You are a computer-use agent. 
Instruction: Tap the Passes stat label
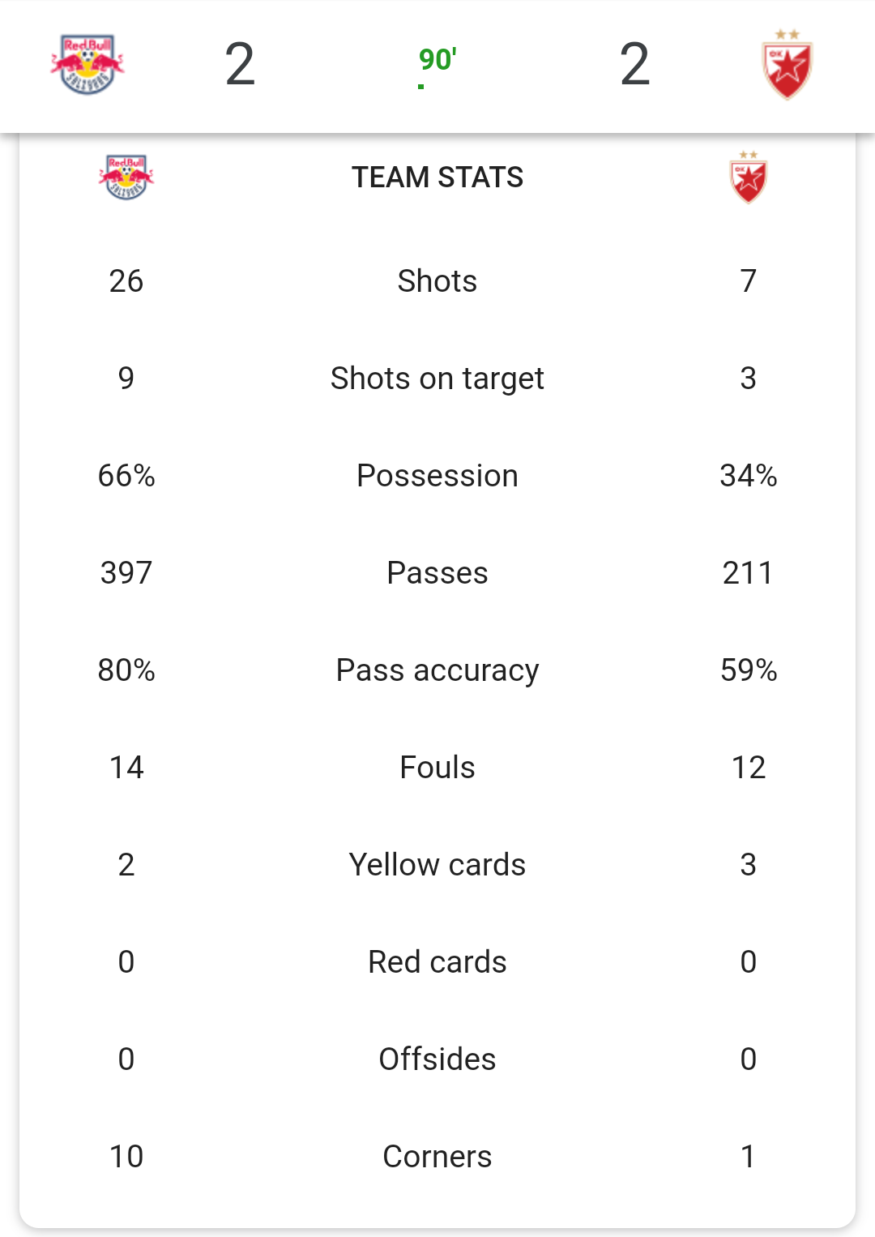click(x=437, y=573)
